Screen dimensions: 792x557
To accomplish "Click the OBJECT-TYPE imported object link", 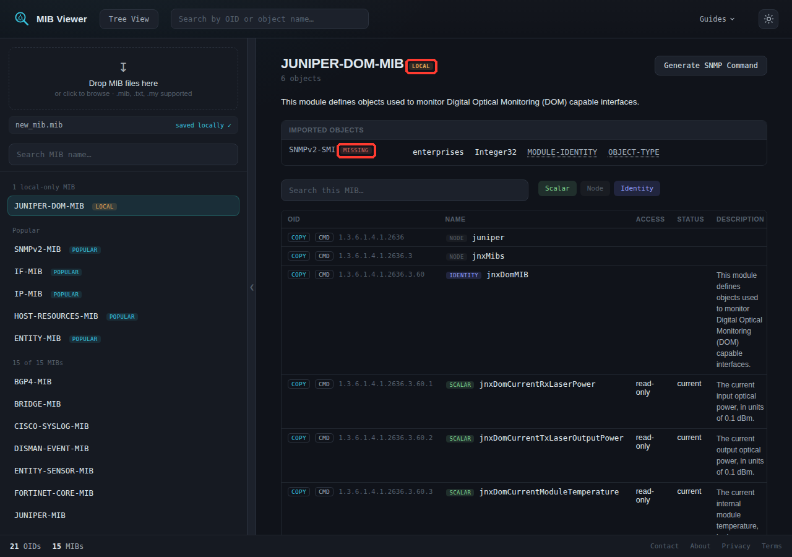I will click(634, 152).
